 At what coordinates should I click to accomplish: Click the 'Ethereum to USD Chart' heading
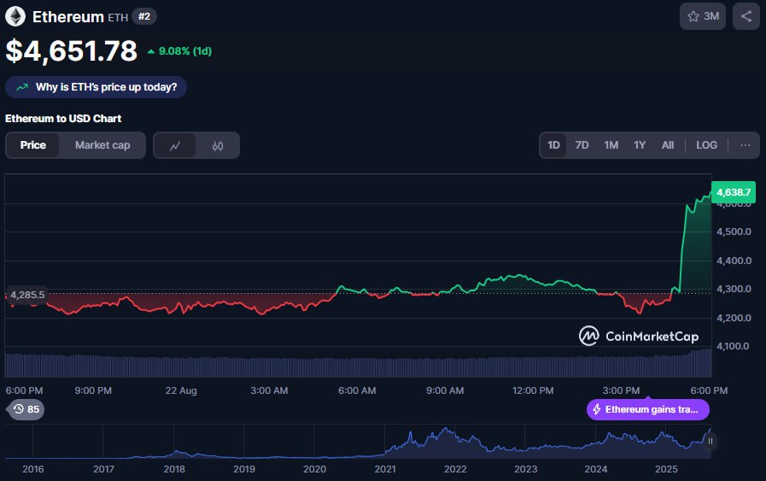coord(63,118)
